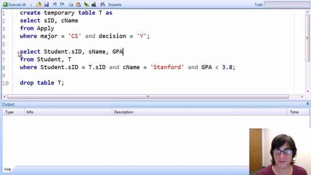Click 'drop table T;' on line 10
Image resolution: width=311 pixels, height=175 pixels.
42,83
